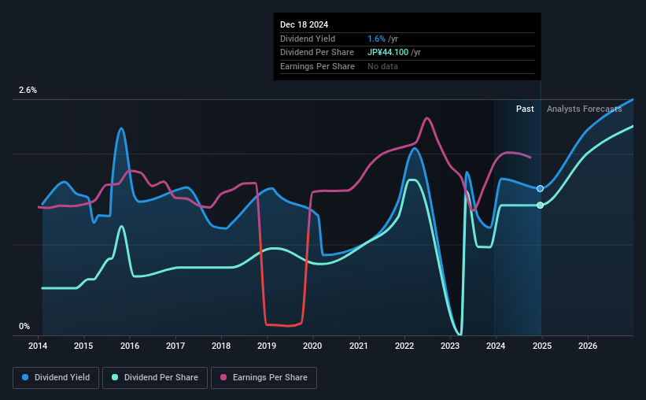Click the Analysts Forecasts label
This screenshot has width=646, height=400.
click(584, 109)
